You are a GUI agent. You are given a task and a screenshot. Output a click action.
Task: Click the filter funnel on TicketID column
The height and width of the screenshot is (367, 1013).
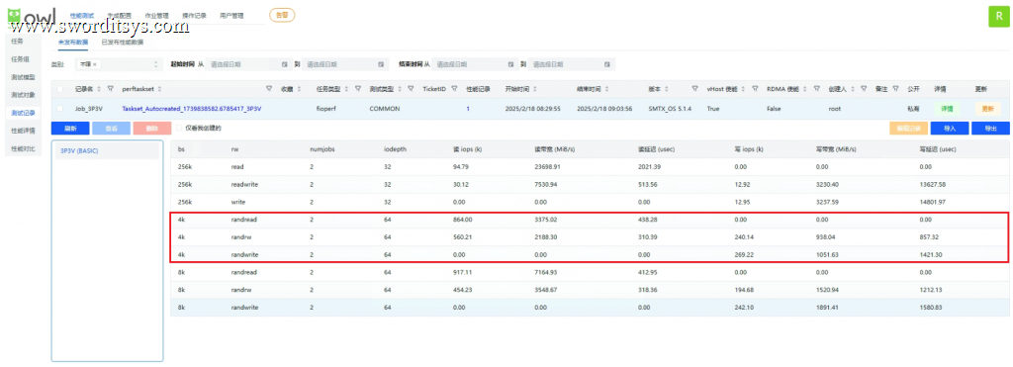(454, 88)
